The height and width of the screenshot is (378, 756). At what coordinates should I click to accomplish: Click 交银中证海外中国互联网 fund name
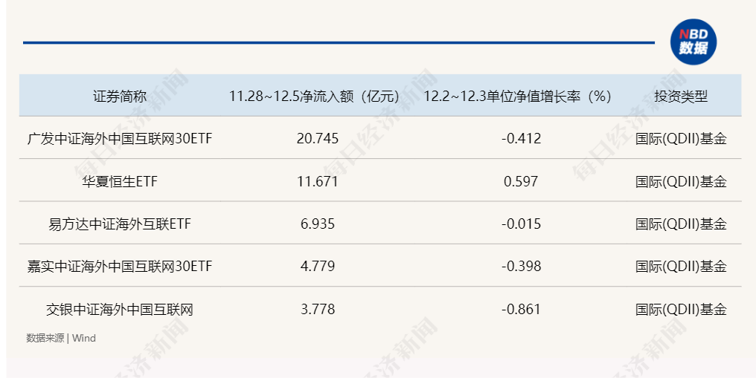(120, 309)
